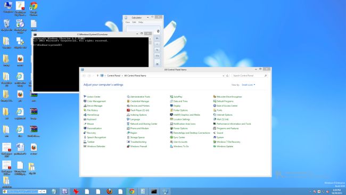This screenshot has height=195, width=346.
Task: Open Calculator Edit menu
Action: tap(134, 22)
